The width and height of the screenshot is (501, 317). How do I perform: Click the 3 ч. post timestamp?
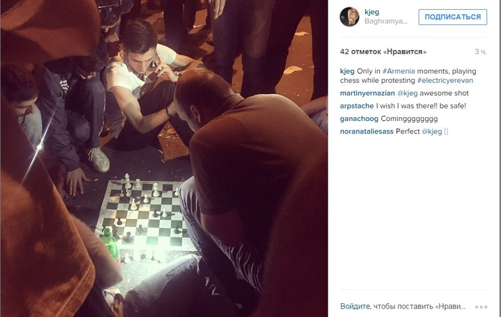tap(481, 52)
